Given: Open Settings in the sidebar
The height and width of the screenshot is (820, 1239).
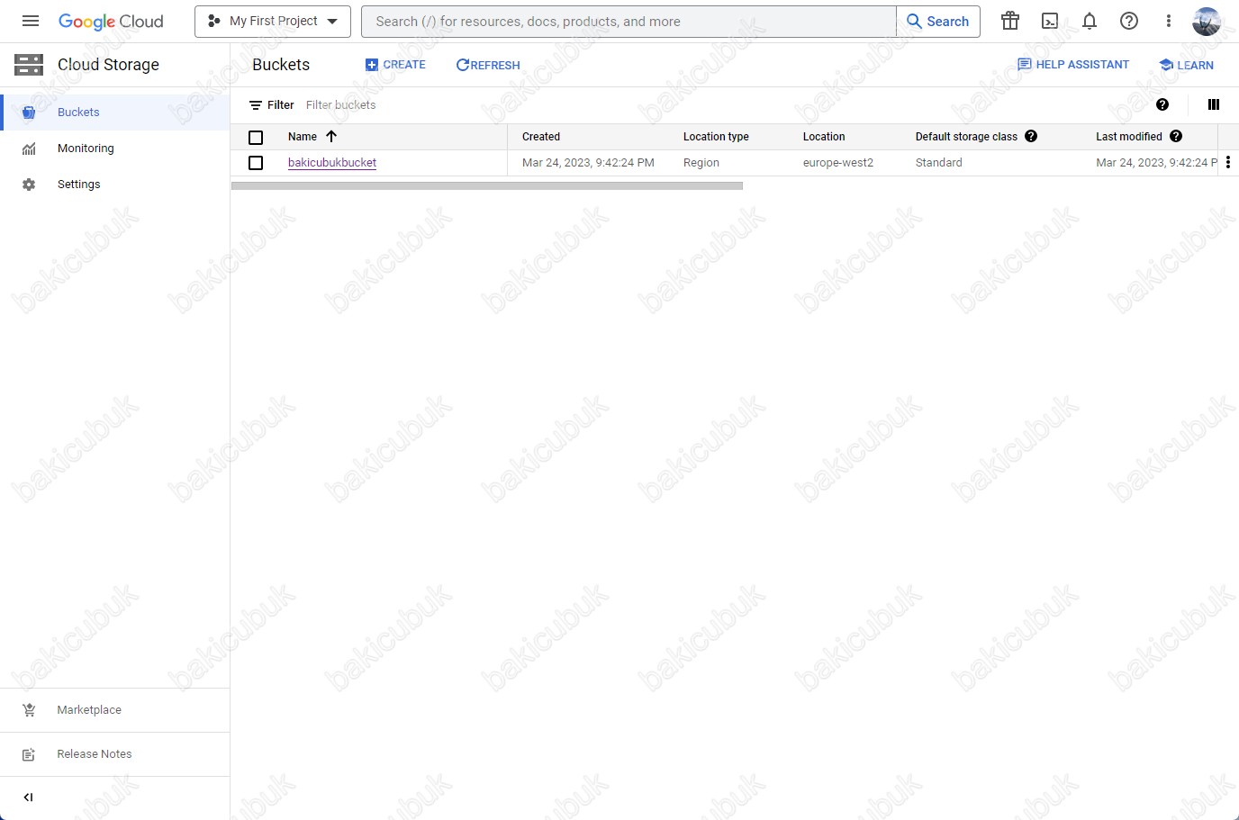Looking at the screenshot, I should coord(114,185).
